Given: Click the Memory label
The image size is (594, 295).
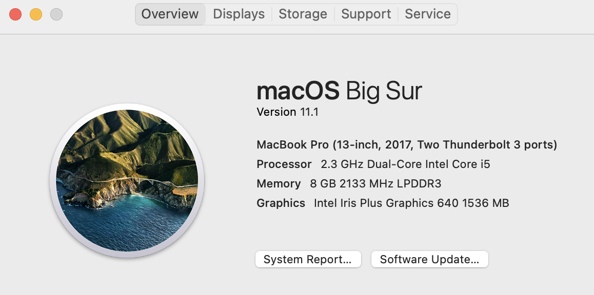Looking at the screenshot, I should pos(279,184).
